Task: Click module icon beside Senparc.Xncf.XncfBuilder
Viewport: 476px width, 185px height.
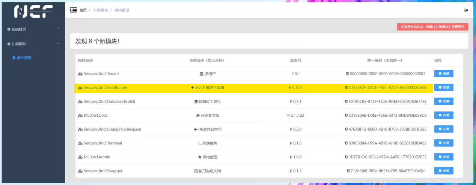Action: 80,88
